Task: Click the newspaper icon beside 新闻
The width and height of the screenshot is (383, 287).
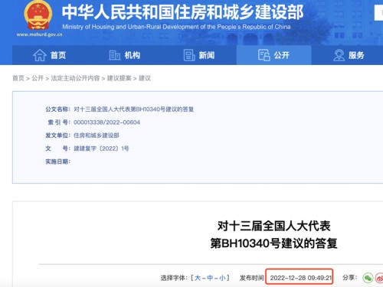Action: (189, 55)
